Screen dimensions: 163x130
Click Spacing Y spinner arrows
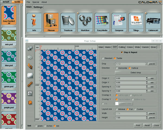pyautogui.click(x=147, y=91)
